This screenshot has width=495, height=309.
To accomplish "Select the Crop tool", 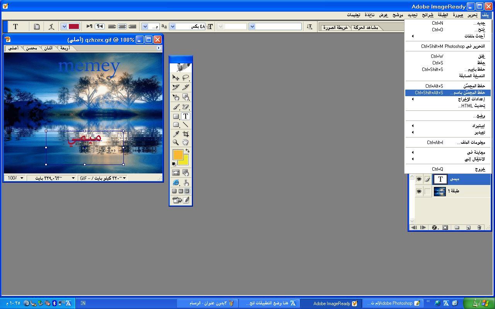I will tap(186, 134).
